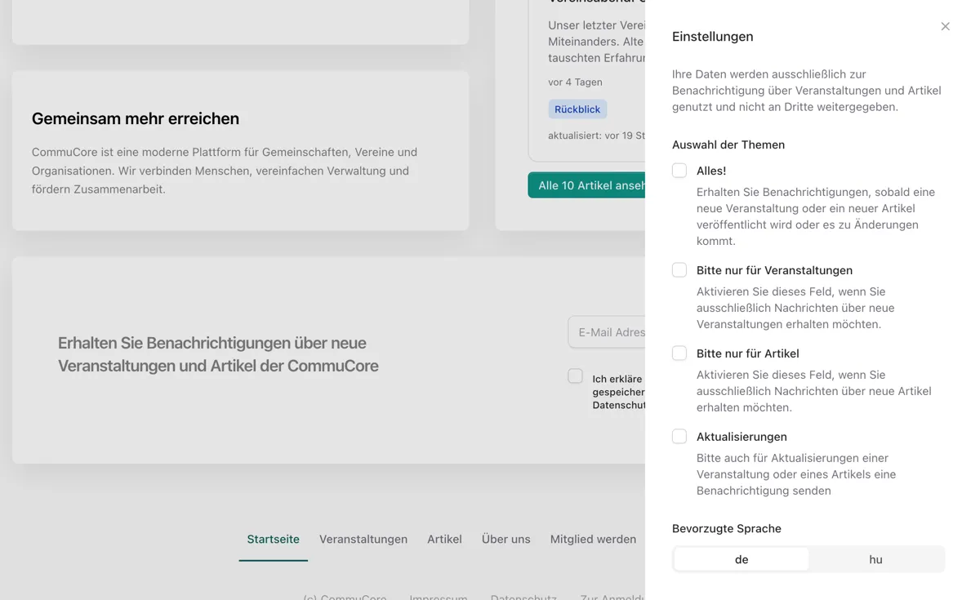This screenshot has height=600, width=971.
Task: Go to the Artikel page
Action: [444, 539]
